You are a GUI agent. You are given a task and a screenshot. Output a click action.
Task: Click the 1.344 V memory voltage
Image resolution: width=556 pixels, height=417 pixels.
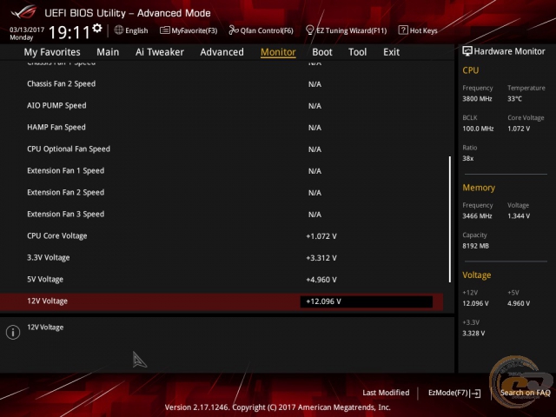tap(519, 216)
